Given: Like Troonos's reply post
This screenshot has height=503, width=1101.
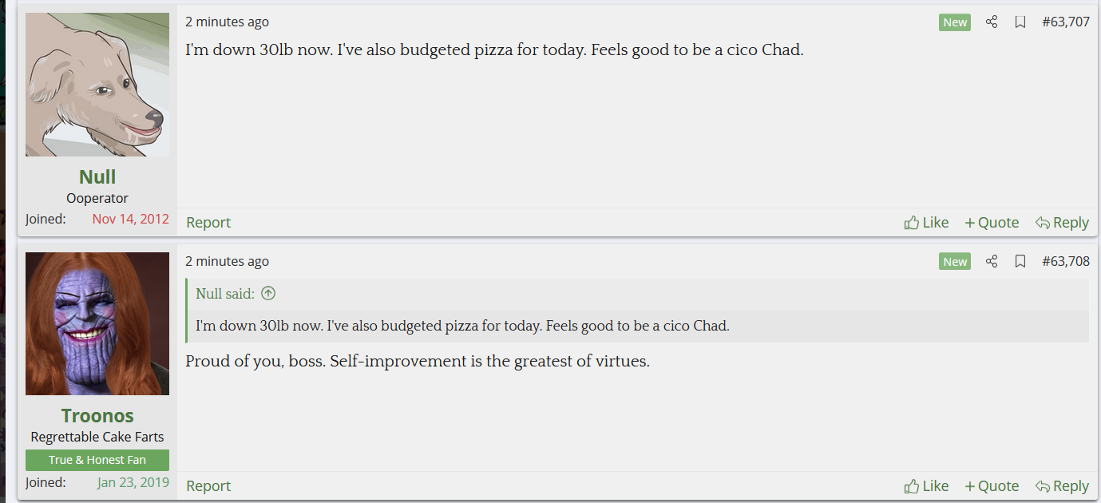Looking at the screenshot, I should [926, 486].
